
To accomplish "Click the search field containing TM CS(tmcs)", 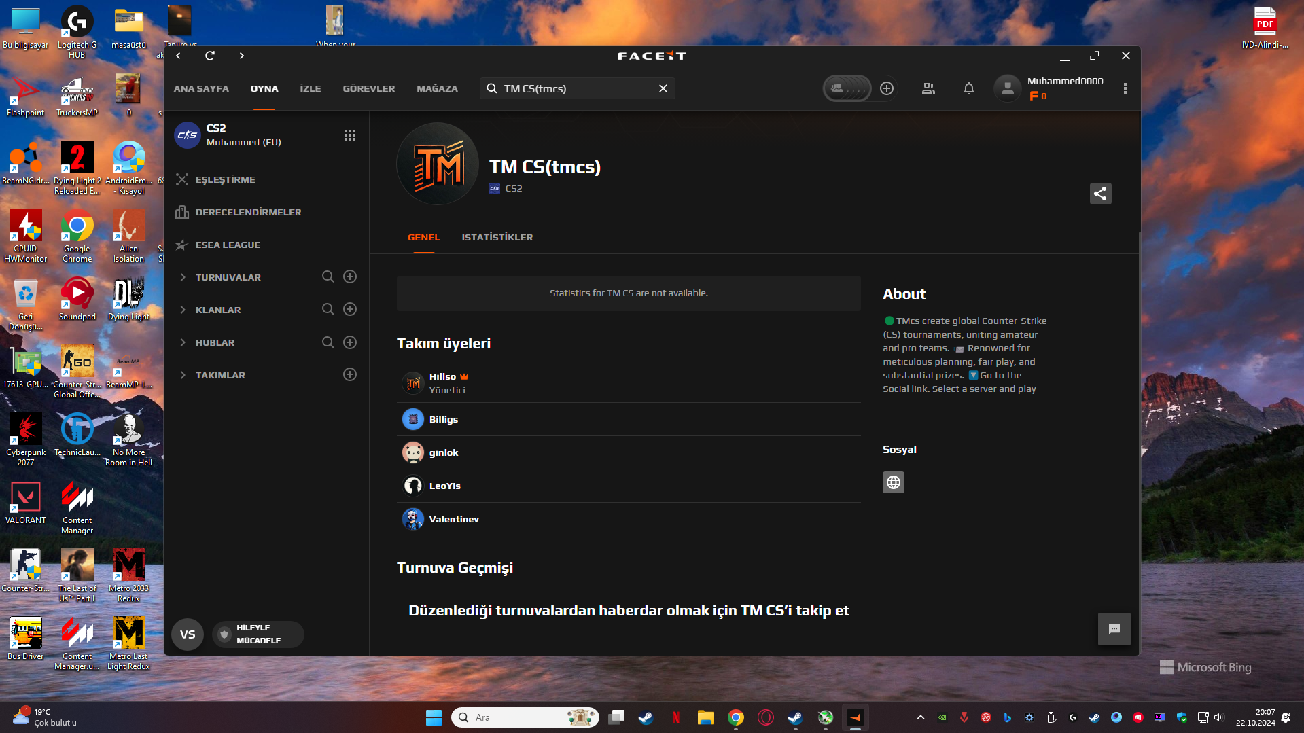I will (x=577, y=88).
